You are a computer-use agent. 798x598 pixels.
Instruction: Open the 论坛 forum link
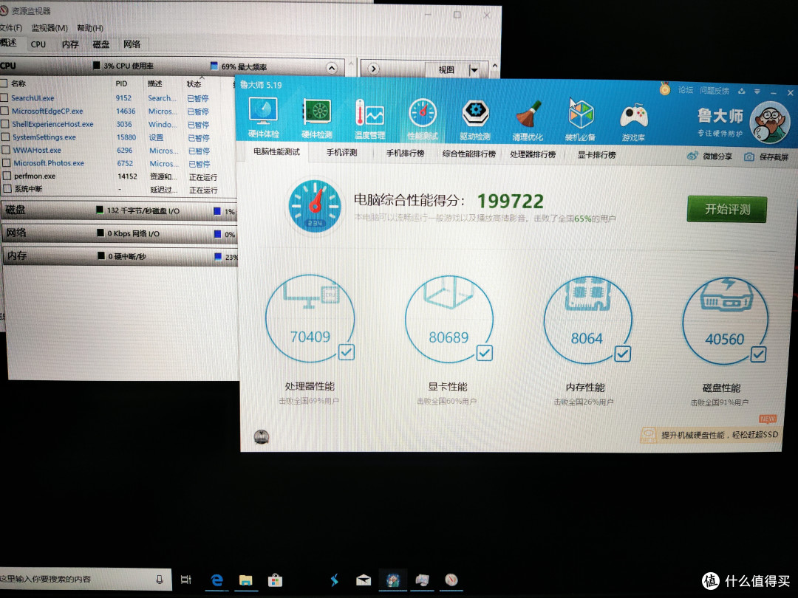[x=686, y=90]
